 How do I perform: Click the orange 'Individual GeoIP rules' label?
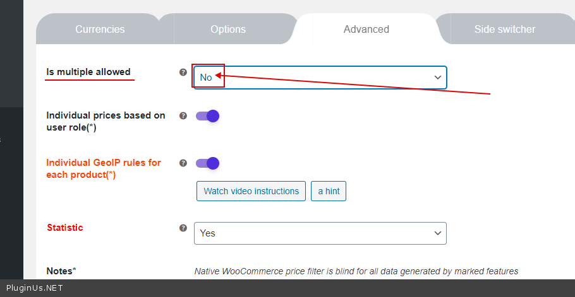pos(104,168)
